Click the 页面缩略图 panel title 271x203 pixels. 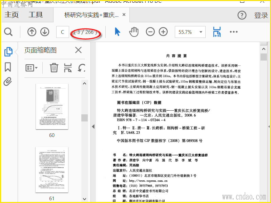pyautogui.click(x=40, y=50)
